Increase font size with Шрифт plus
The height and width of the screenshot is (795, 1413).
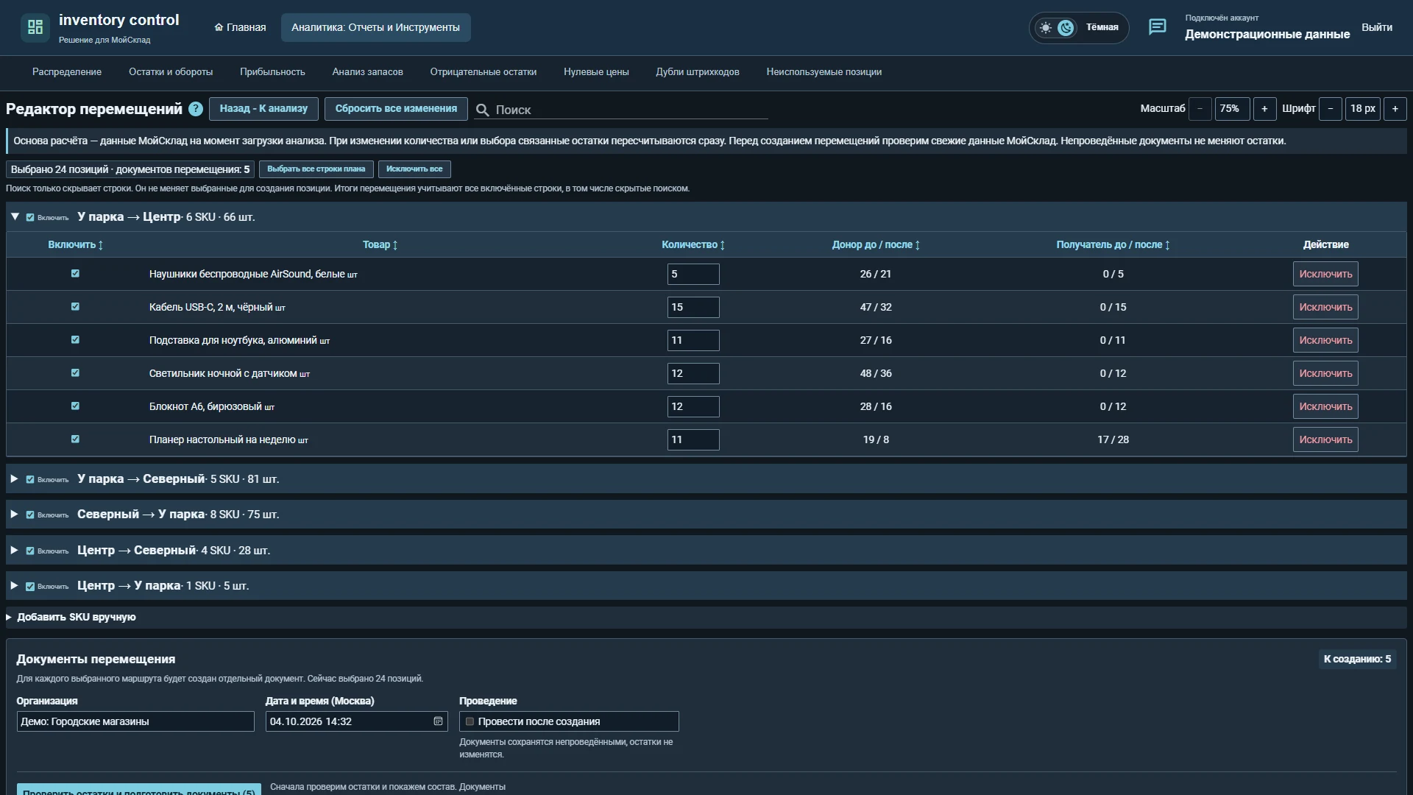[1395, 109]
